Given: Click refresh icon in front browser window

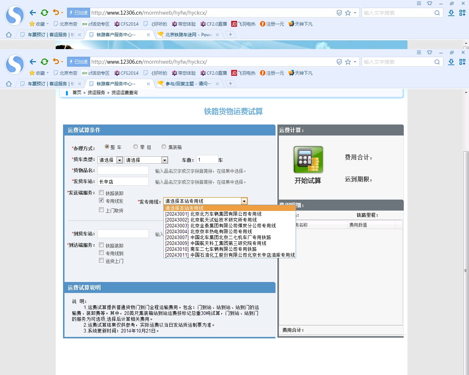Looking at the screenshot, I should (x=44, y=62).
